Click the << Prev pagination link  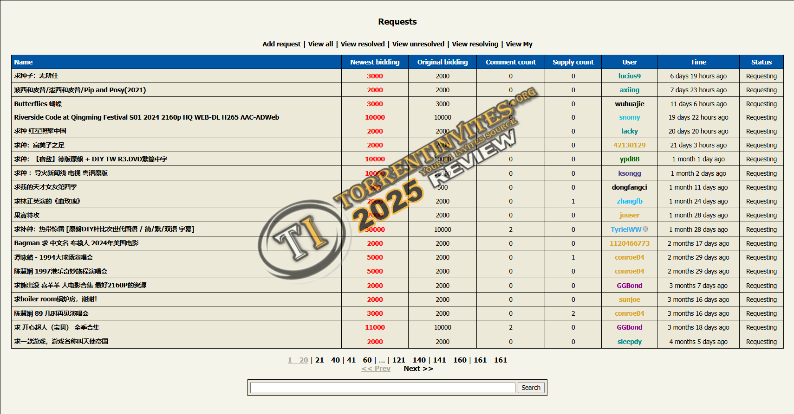click(376, 369)
